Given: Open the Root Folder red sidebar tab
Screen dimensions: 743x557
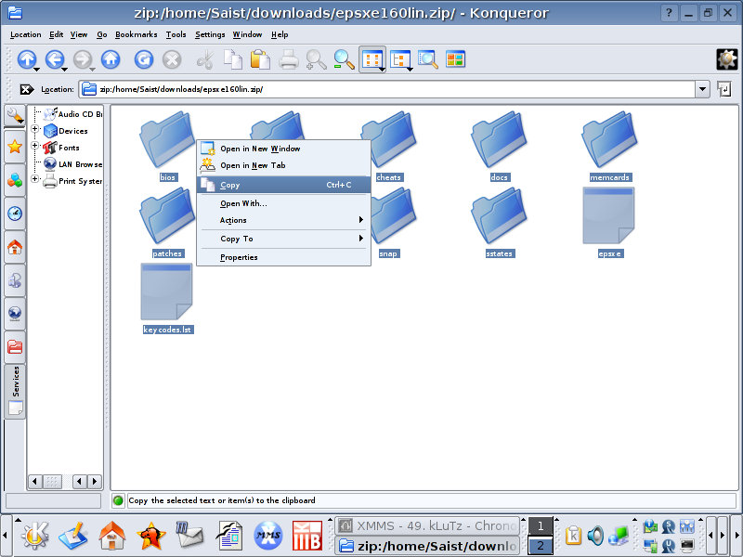Looking at the screenshot, I should [x=15, y=347].
